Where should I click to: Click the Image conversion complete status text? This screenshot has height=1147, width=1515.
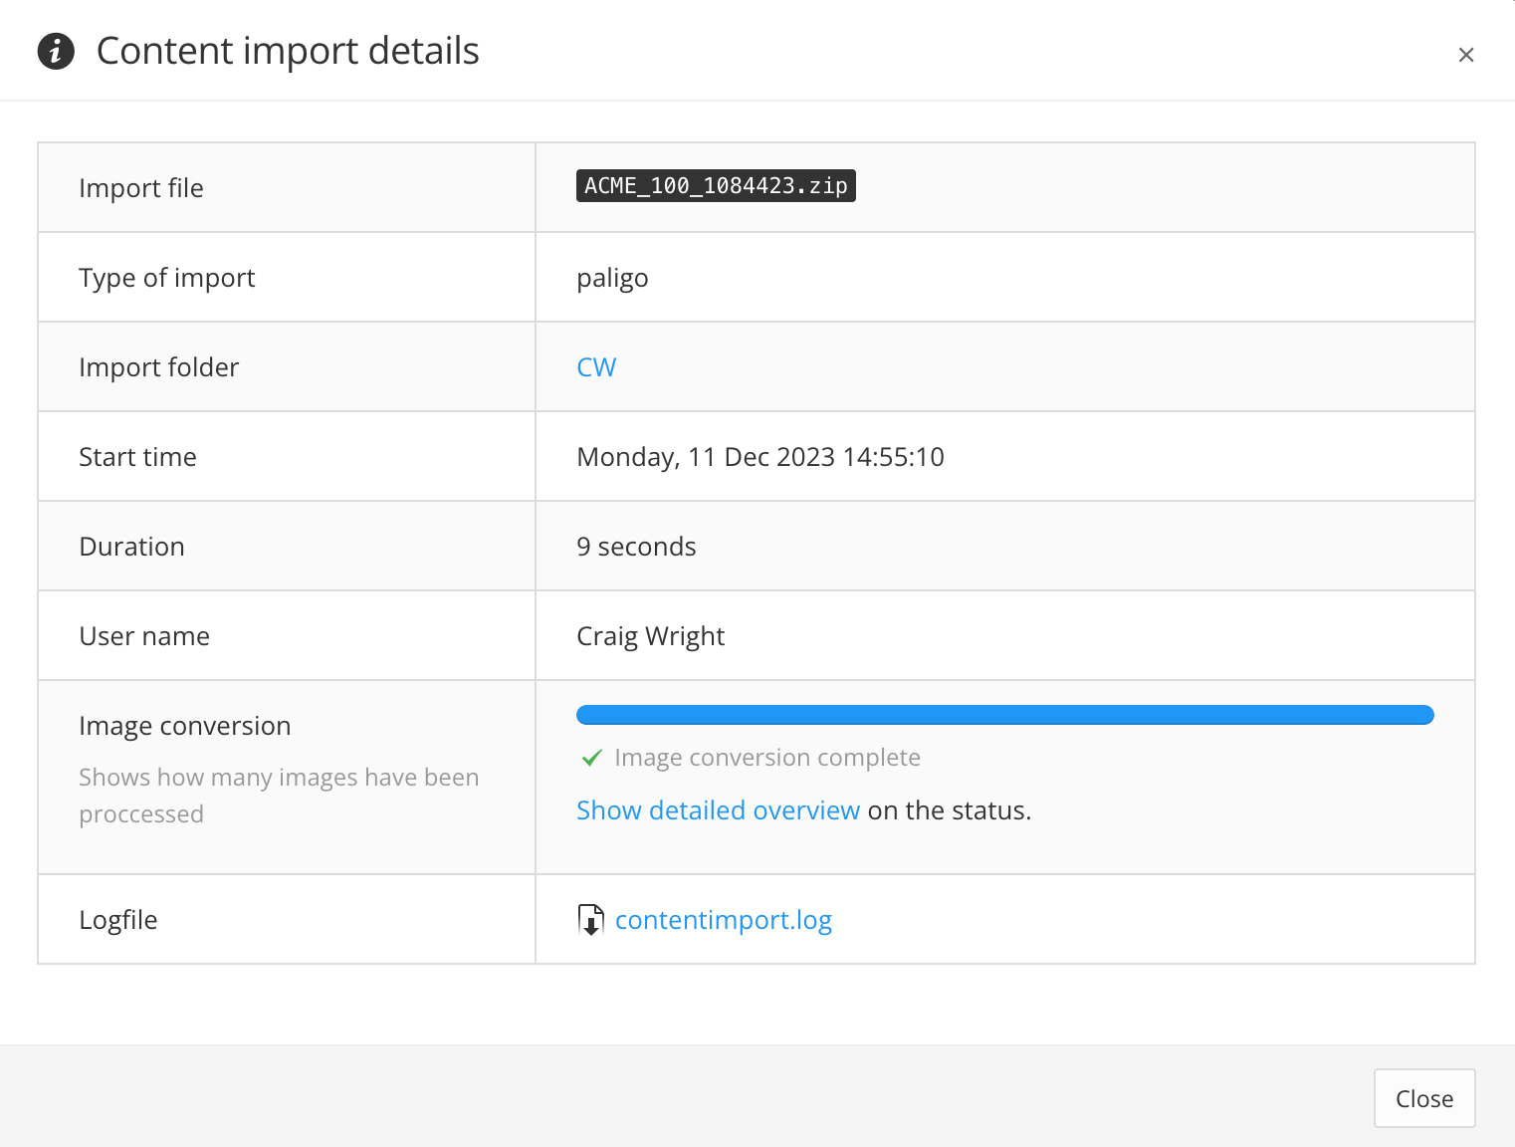(x=766, y=757)
